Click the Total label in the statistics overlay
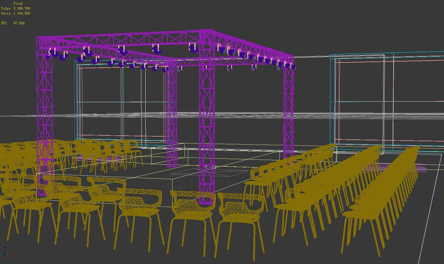 tap(18, 3)
